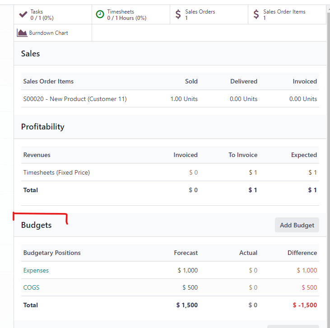Open Sales Order Items stat button
The height and width of the screenshot is (328, 330).
(287, 14)
